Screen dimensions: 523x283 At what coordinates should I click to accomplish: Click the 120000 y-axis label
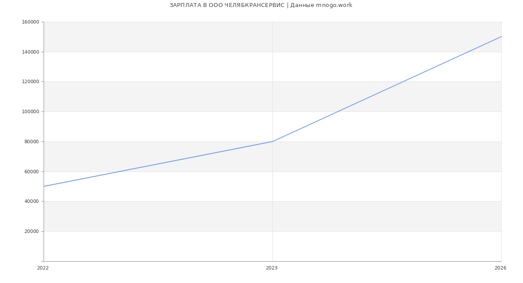(x=31, y=82)
